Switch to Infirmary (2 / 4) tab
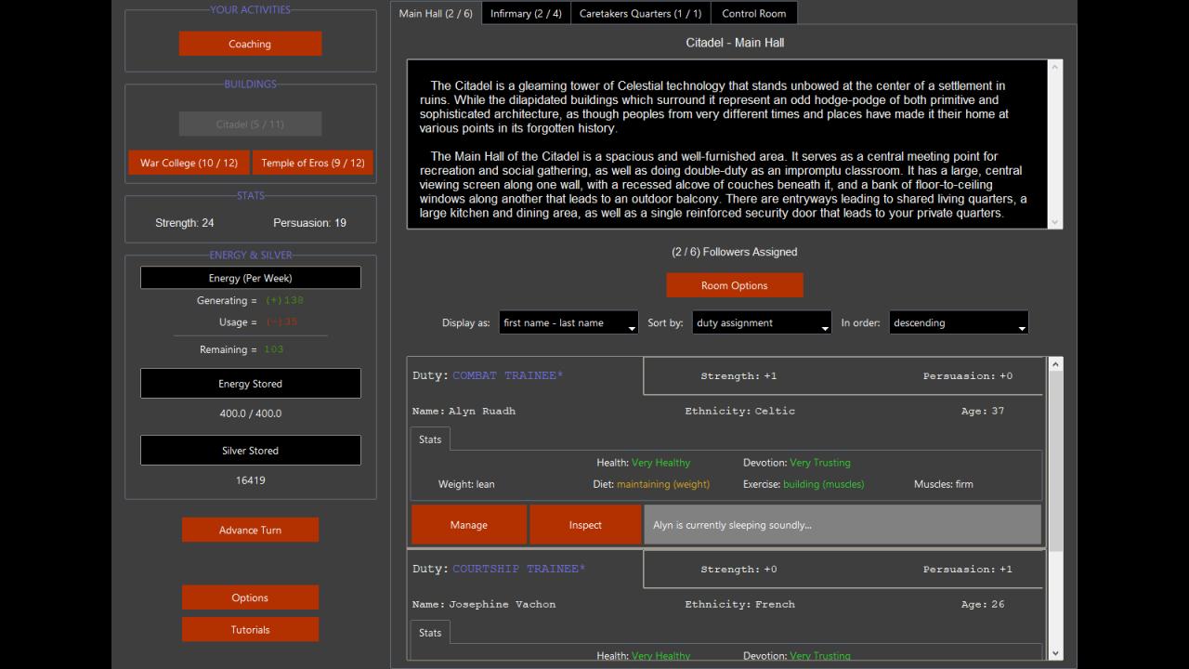Viewport: 1189px width, 669px height. (x=526, y=13)
